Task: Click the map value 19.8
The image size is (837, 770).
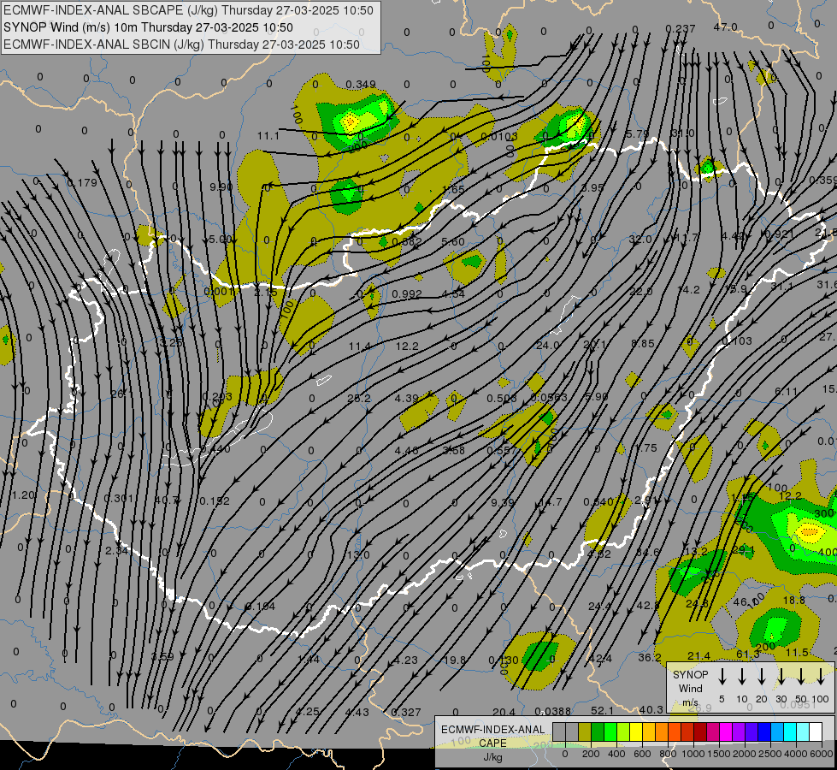Action: point(454,660)
